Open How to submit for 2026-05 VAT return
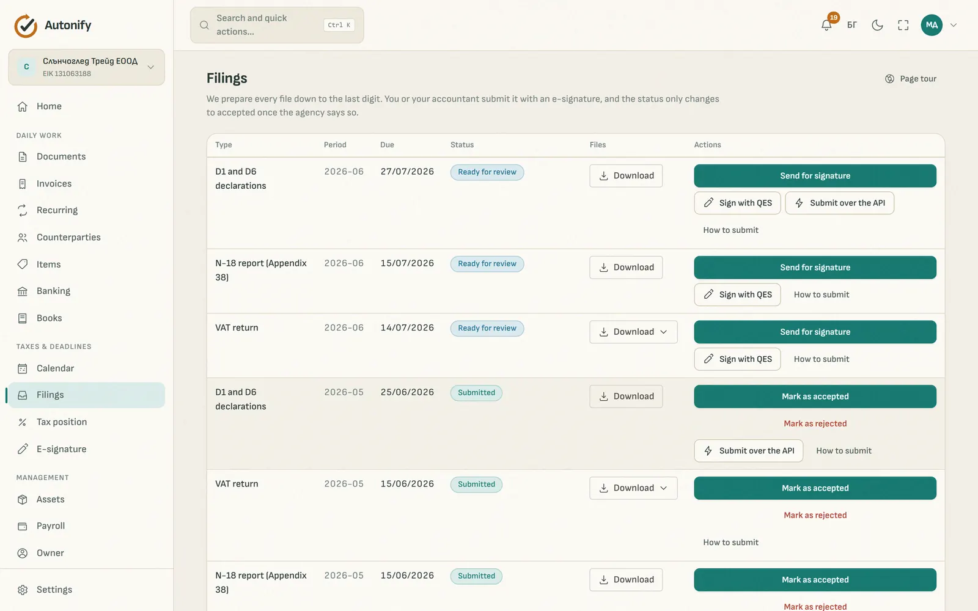 click(x=730, y=543)
